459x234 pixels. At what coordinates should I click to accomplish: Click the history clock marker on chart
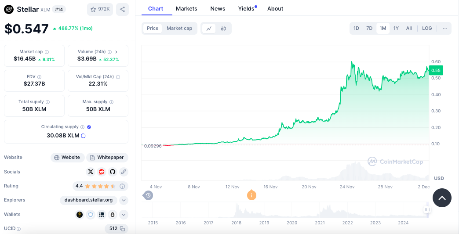coord(148,195)
